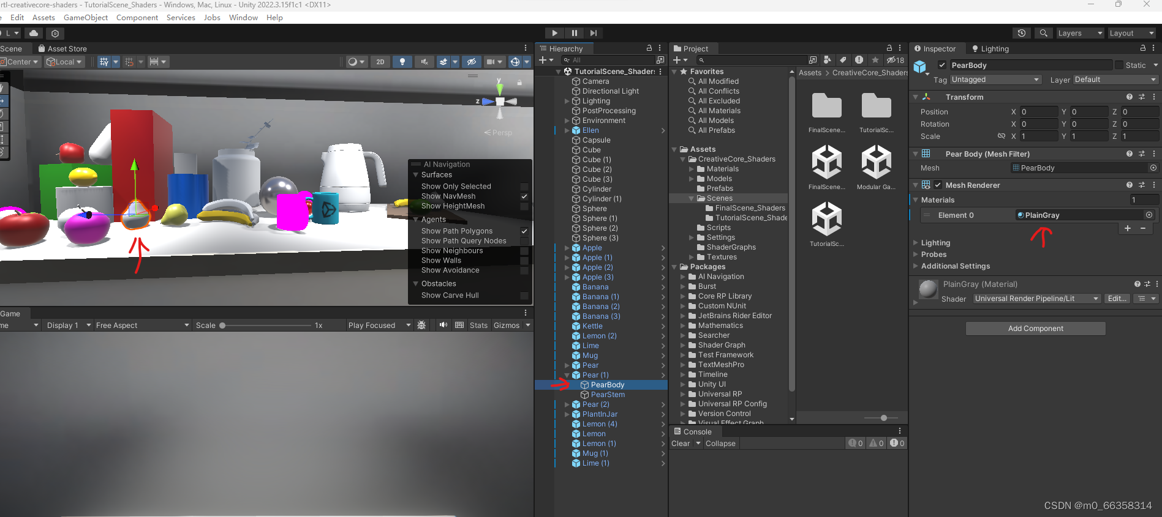Toggle Scene lighting bulb icon
This screenshot has height=517, width=1162.
click(402, 62)
